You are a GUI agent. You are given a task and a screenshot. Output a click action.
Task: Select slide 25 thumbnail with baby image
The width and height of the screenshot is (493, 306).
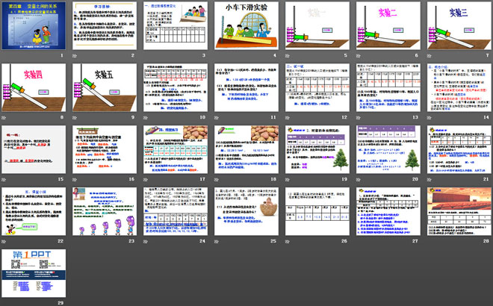pos(246,211)
